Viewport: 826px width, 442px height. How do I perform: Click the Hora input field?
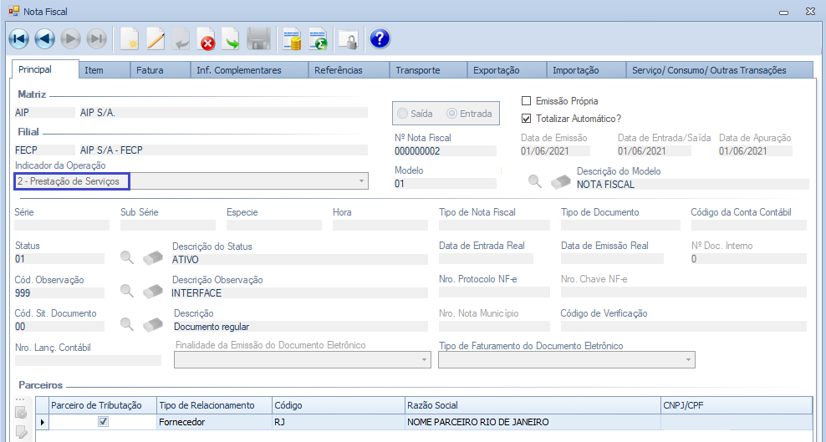pyautogui.click(x=380, y=226)
